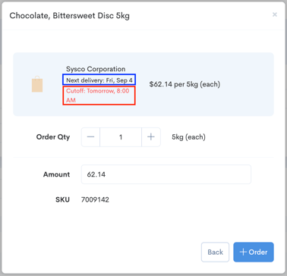Click into the Amount field showing 62.14
287x276 pixels.
point(166,174)
